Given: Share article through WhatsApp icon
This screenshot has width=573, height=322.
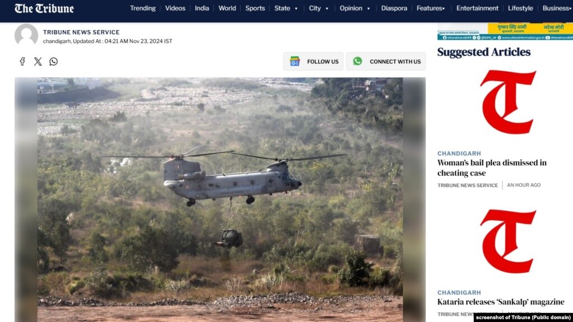Looking at the screenshot, I should point(53,62).
